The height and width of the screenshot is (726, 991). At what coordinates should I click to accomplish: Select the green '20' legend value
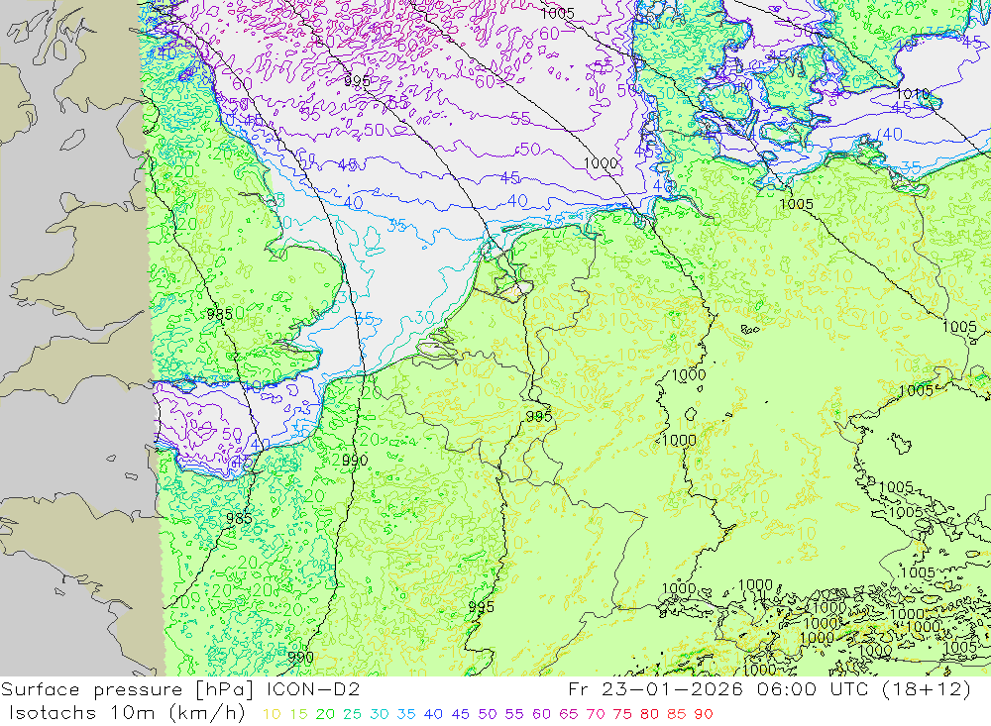(325, 715)
